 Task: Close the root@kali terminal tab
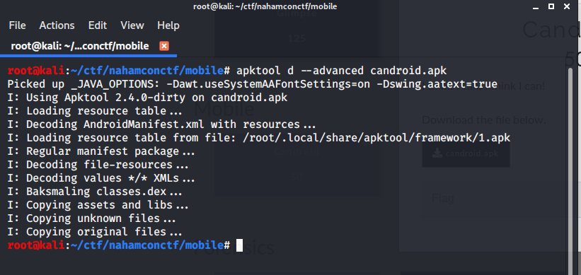163,46
